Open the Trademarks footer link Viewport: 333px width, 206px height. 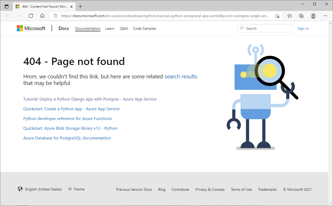click(267, 189)
